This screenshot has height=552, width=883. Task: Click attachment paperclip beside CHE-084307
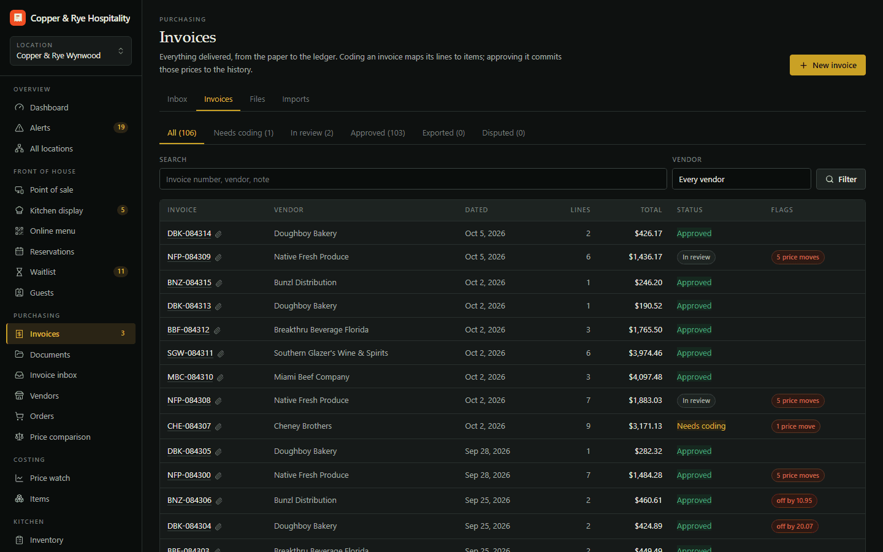coord(218,426)
